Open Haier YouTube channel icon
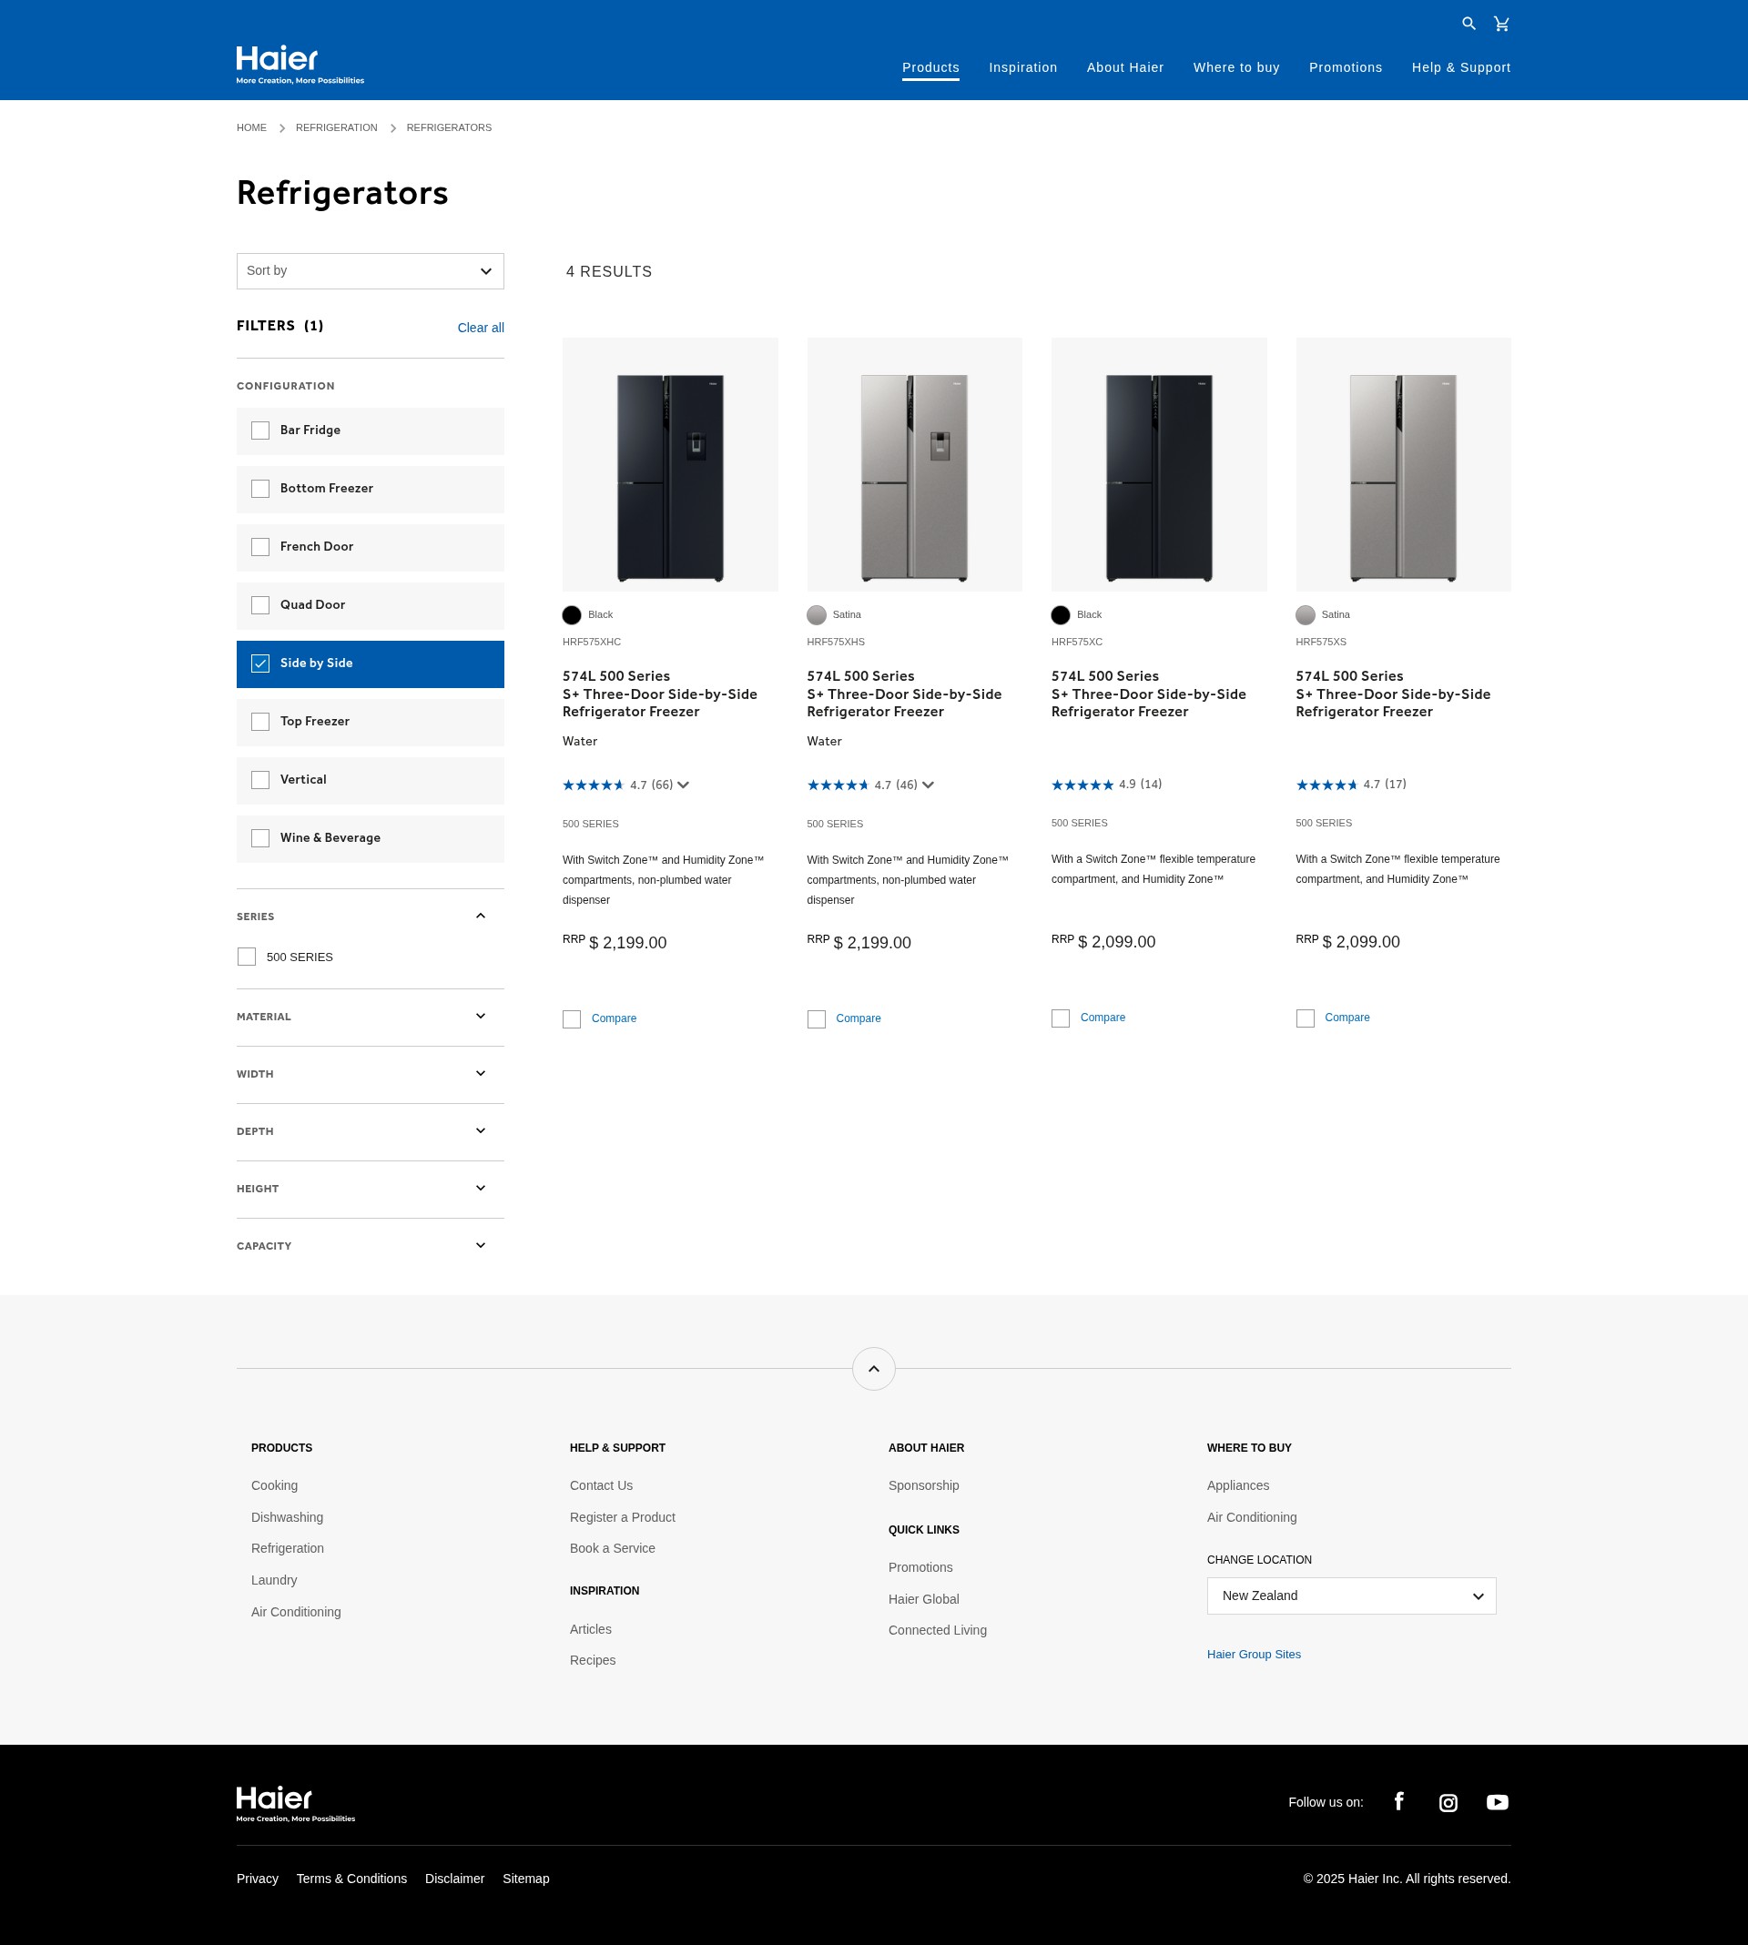Viewport: 1748px width, 1945px height. (x=1497, y=1802)
